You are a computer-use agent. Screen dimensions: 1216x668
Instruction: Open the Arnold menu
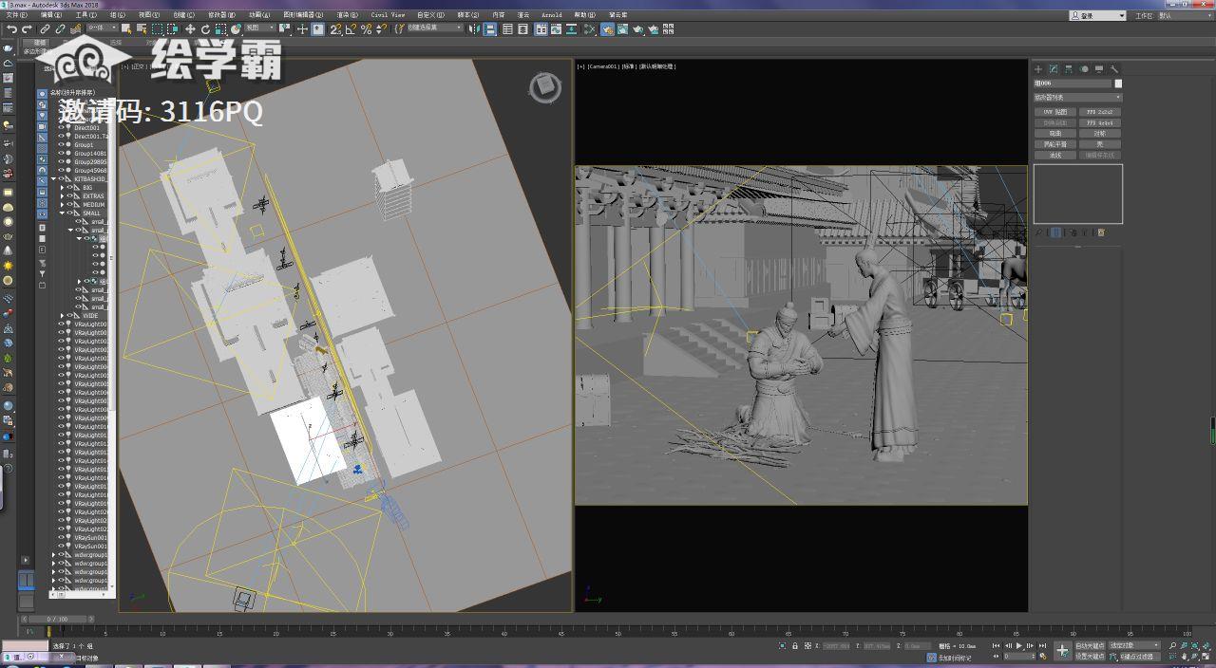click(x=551, y=15)
